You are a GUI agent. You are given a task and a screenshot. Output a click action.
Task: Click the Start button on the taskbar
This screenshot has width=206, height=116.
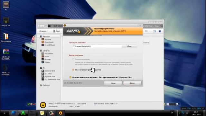4,113
